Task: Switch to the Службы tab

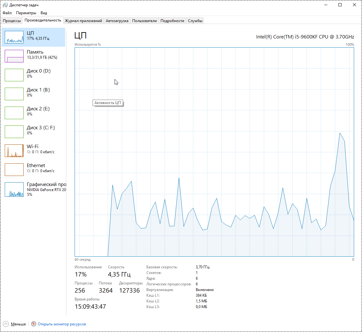Action: [x=195, y=21]
